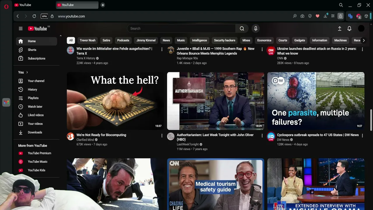Expand the You section chevron
Screen dimensions: 373x210
(27, 72)
